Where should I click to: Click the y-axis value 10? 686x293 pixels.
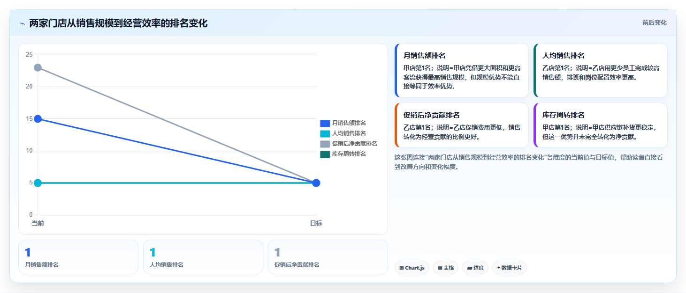29,151
